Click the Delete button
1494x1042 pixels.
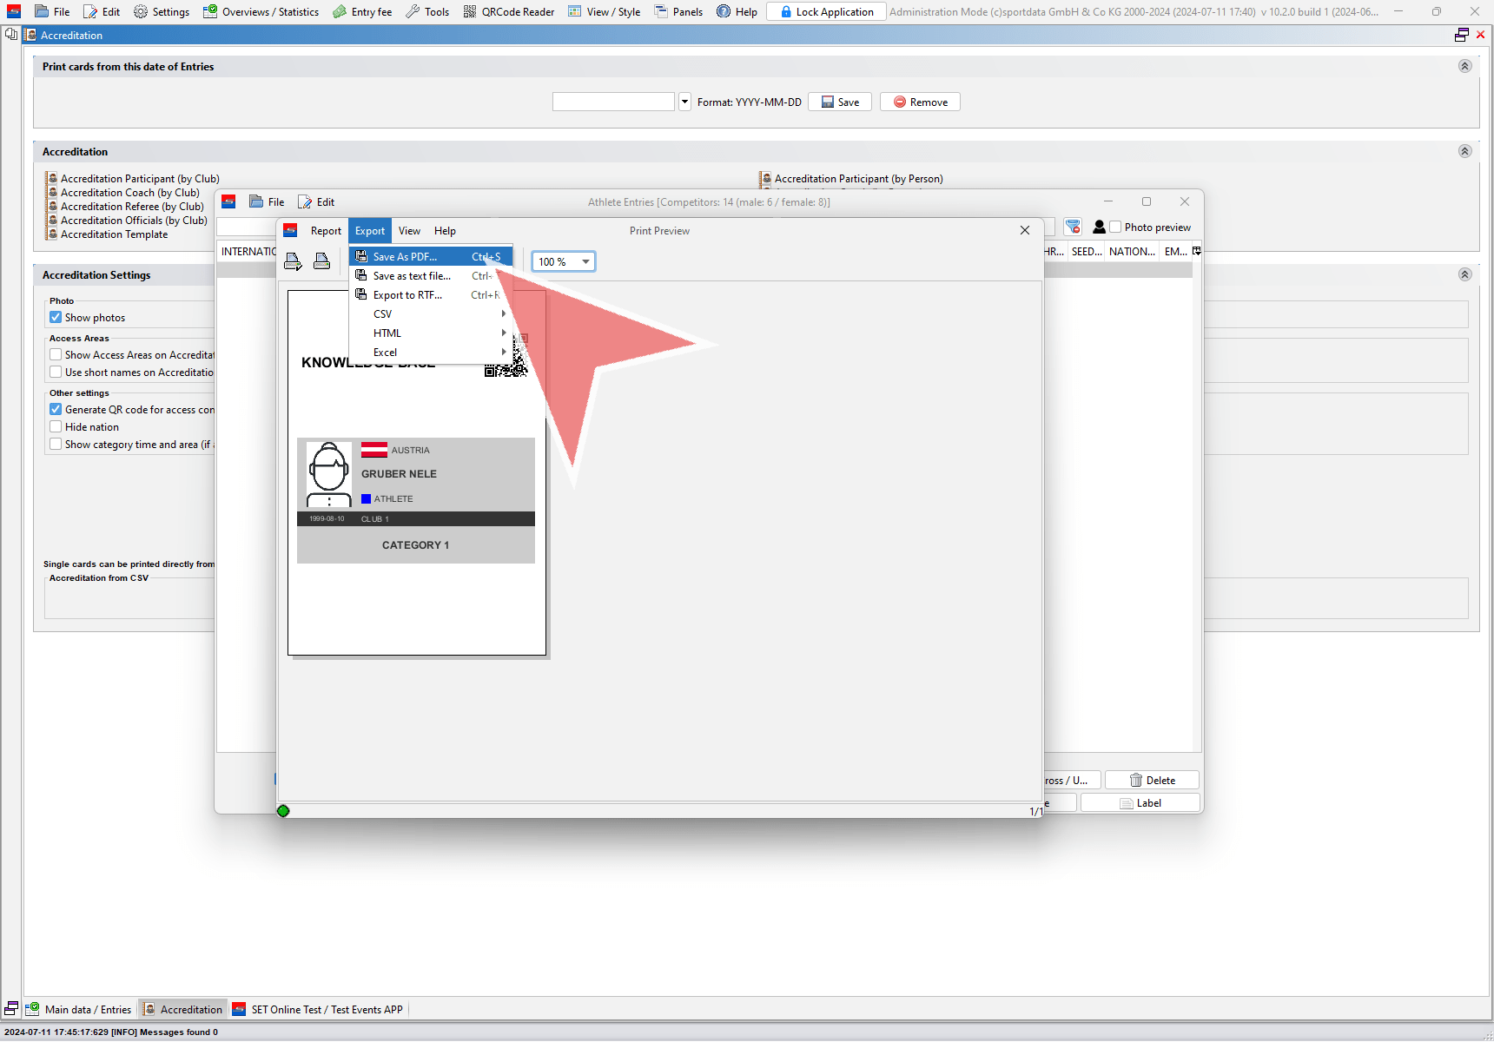[x=1152, y=780]
